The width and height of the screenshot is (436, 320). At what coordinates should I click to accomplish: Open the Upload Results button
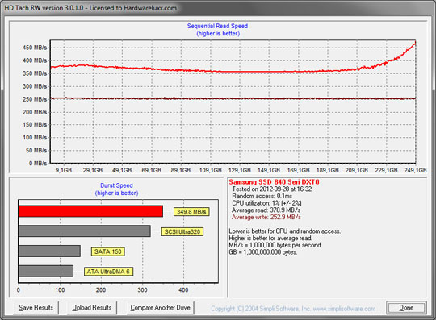pyautogui.click(x=92, y=308)
